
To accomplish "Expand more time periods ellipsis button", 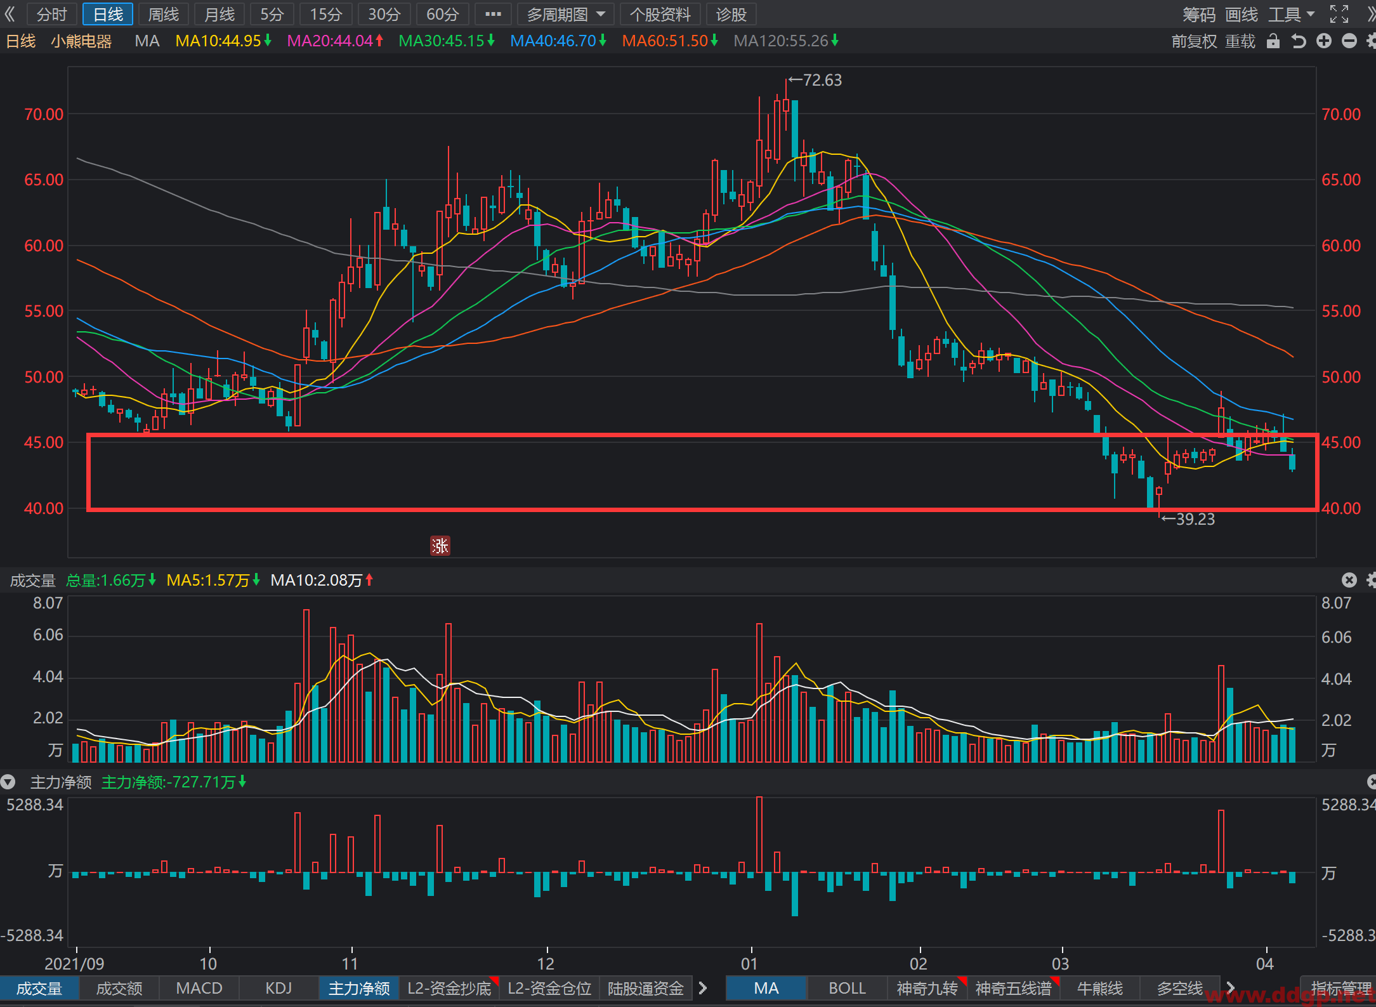I will click(x=493, y=14).
